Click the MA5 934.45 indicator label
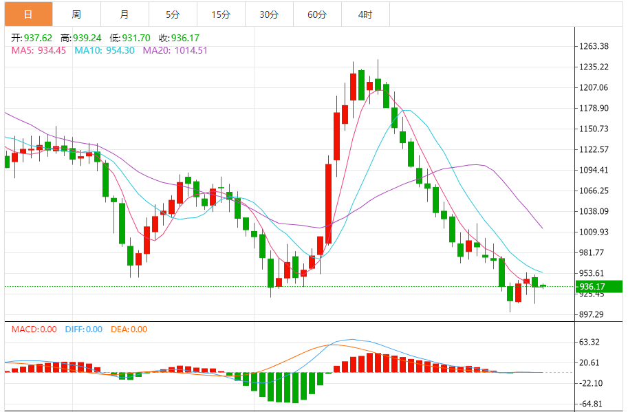 point(39,50)
